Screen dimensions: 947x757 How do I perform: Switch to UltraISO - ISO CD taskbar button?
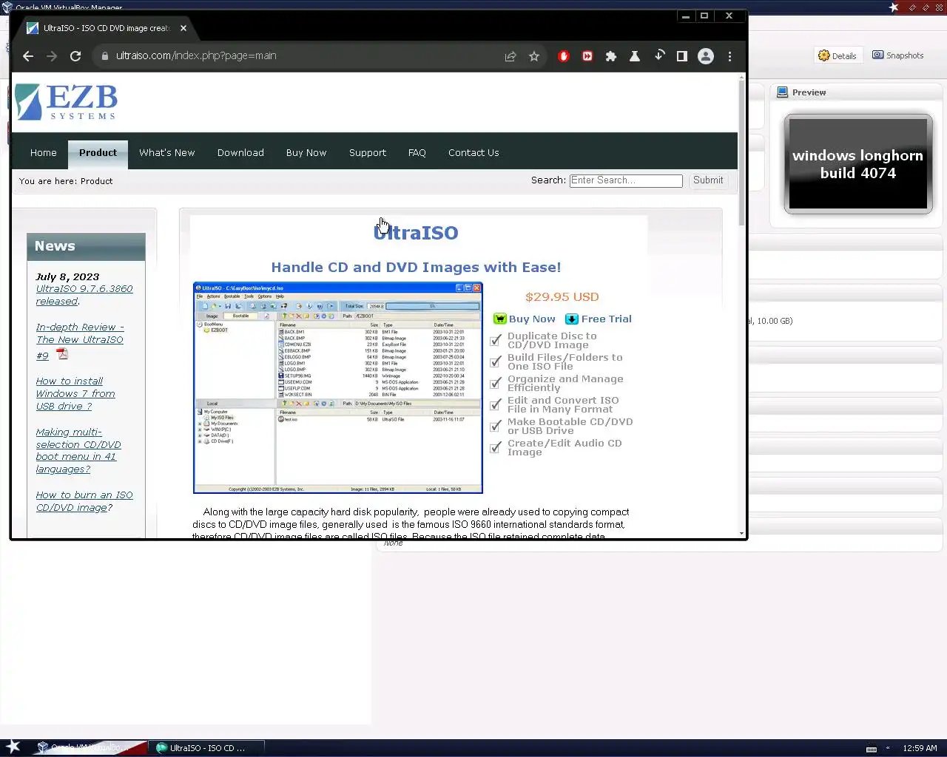click(x=206, y=748)
